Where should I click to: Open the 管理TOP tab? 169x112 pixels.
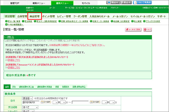point(15,3)
